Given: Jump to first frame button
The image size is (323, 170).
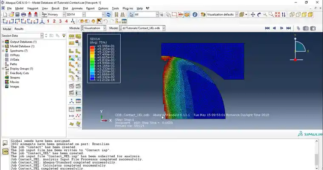Looking at the screenshot, I should (x=267, y=28).
